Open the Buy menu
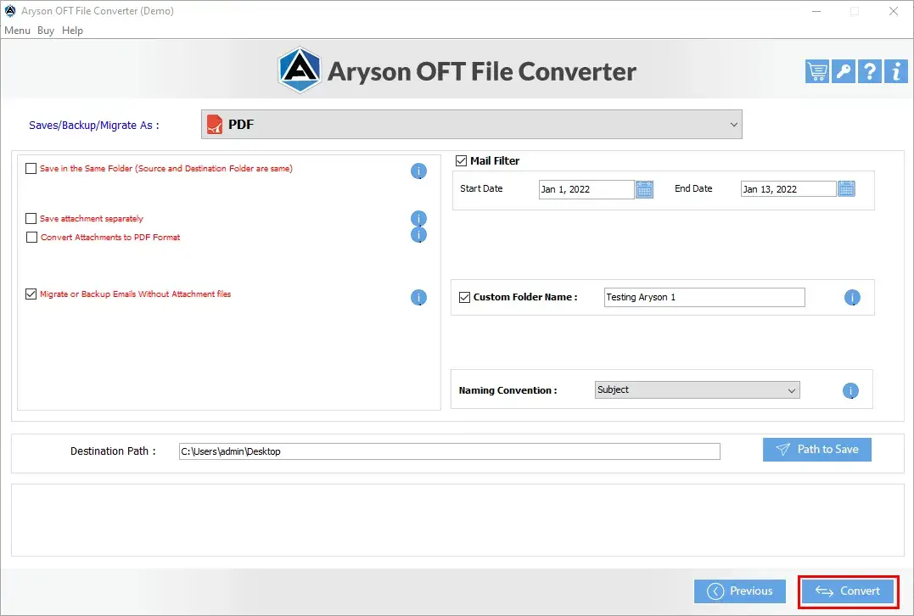Screen dimensions: 914x616 [46, 31]
